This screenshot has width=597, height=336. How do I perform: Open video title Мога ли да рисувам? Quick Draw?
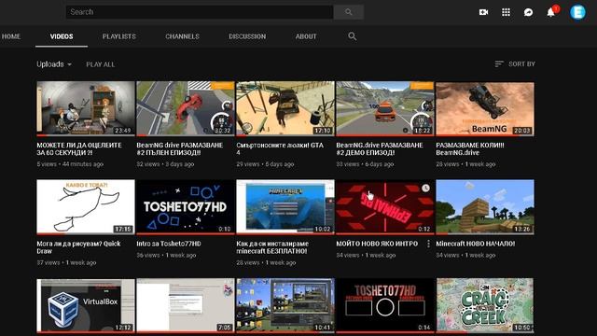[78, 247]
